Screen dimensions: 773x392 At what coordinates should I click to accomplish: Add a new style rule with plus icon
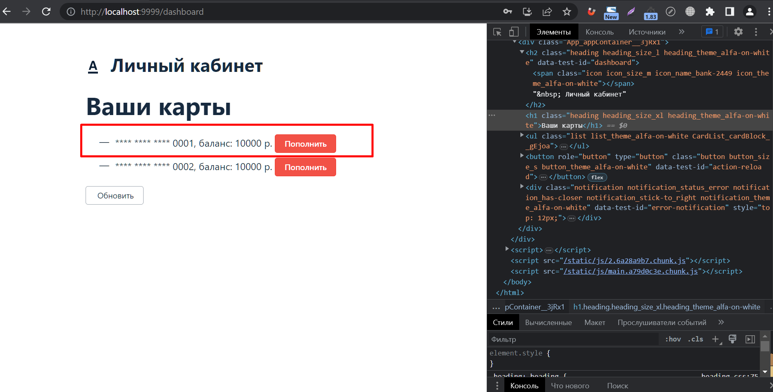[x=715, y=339]
